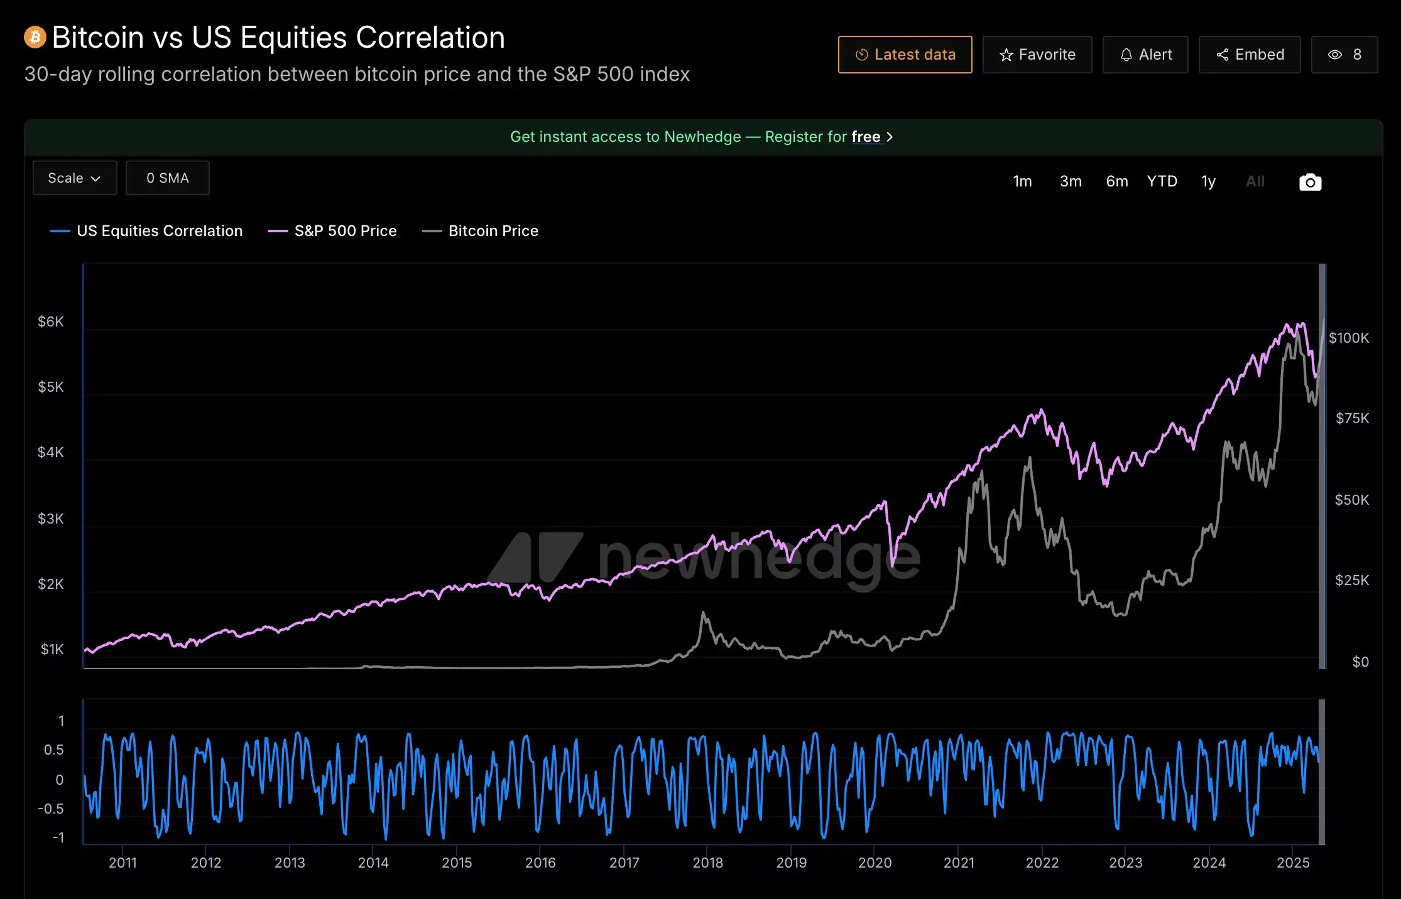Select the 6m time range
The image size is (1401, 899).
(x=1116, y=181)
